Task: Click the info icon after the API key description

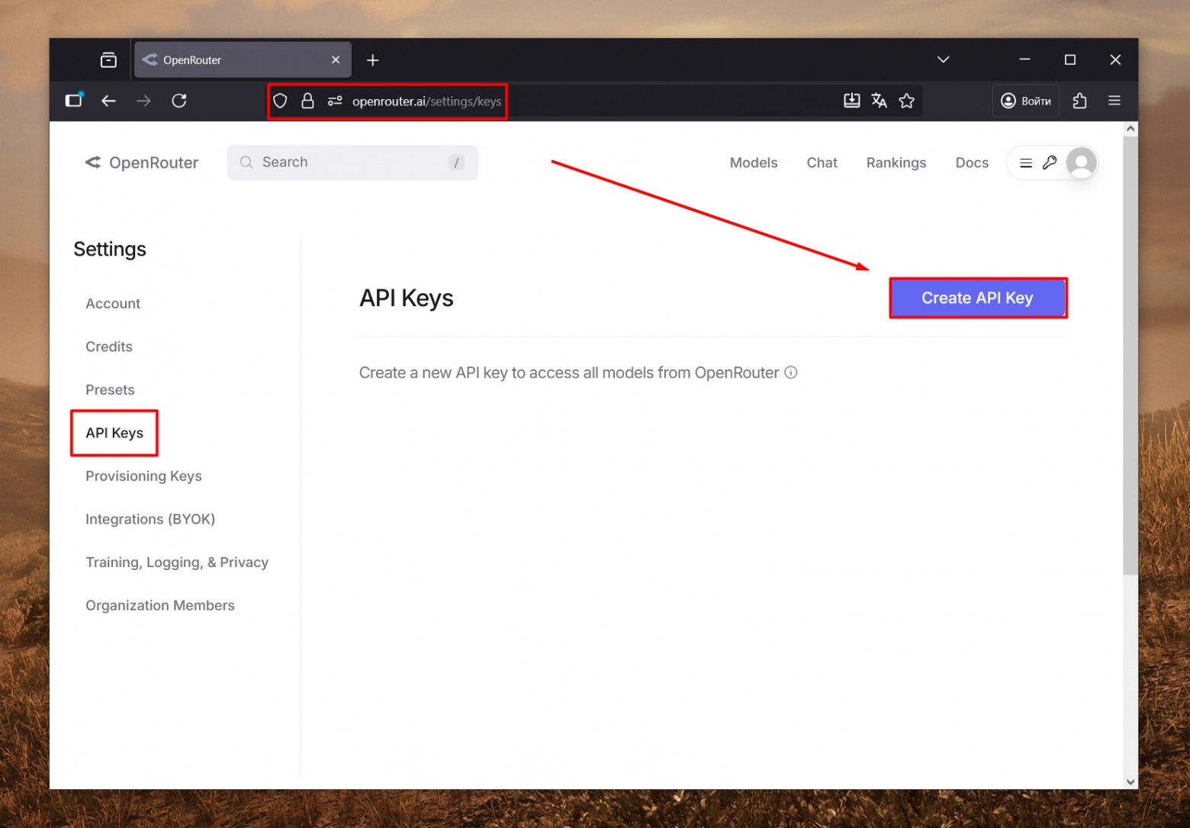Action: click(791, 372)
